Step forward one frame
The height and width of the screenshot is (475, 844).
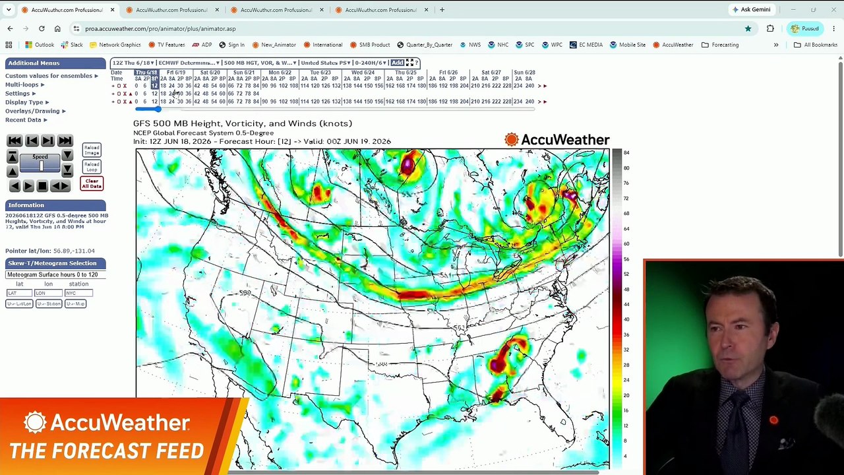[x=47, y=141]
